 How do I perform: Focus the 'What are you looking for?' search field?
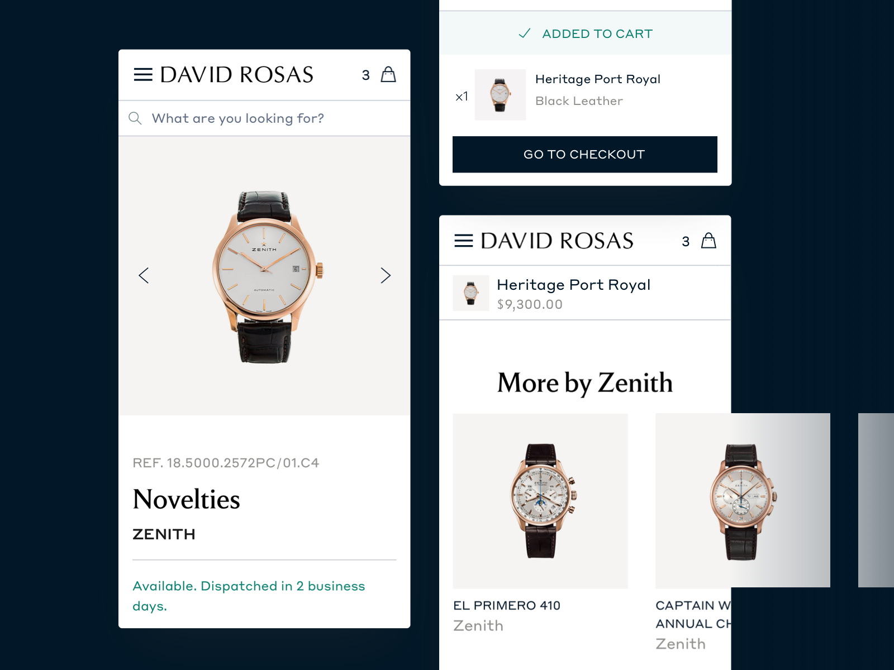tap(264, 118)
